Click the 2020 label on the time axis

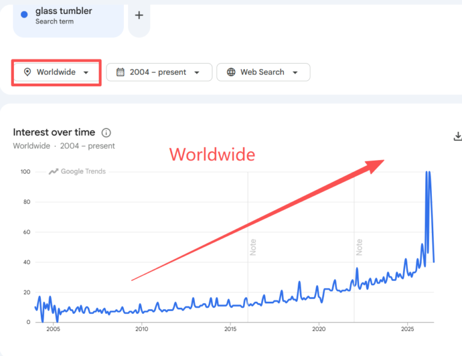[x=319, y=329]
